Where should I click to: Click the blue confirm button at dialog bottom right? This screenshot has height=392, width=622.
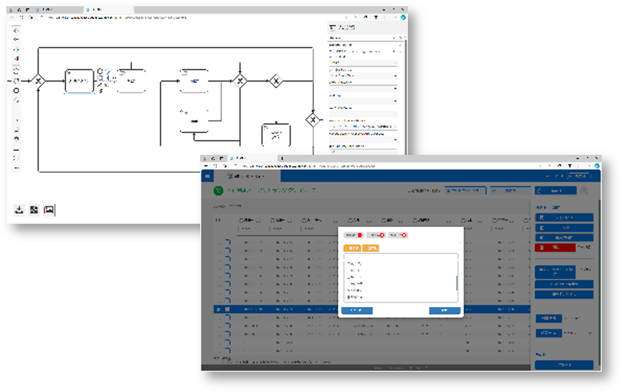click(445, 310)
